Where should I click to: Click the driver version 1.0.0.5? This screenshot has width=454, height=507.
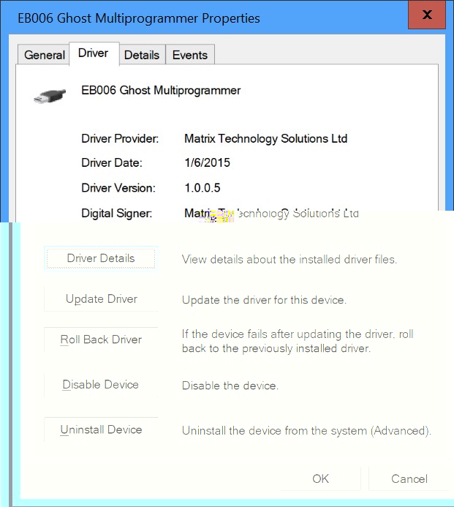click(203, 187)
